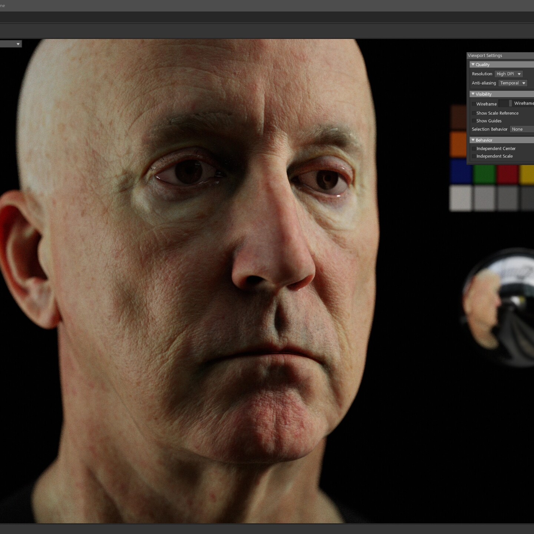Click the orange patch on the color checker
The width and height of the screenshot is (534, 534).
[x=457, y=144]
